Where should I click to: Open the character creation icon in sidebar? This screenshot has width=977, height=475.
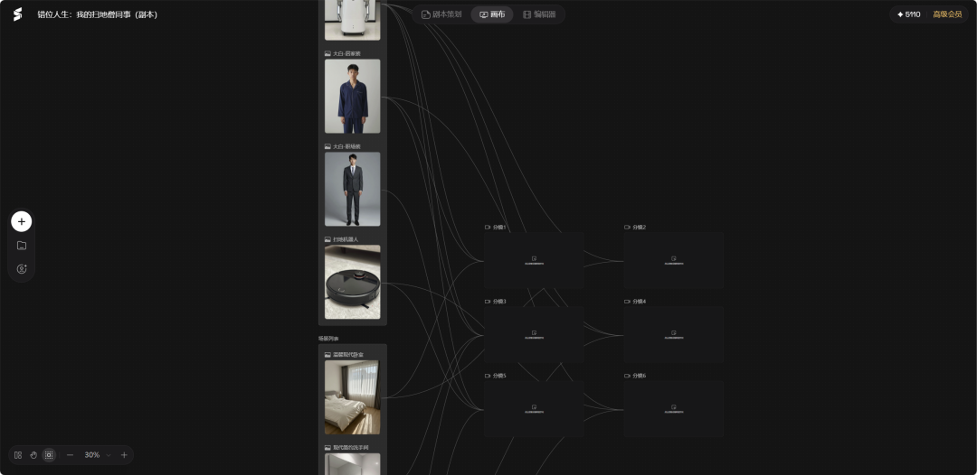coord(21,269)
